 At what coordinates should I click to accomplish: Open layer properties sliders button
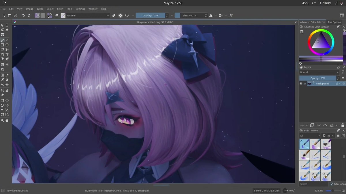(x=332, y=125)
